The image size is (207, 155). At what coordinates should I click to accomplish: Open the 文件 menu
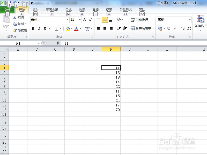8,9
